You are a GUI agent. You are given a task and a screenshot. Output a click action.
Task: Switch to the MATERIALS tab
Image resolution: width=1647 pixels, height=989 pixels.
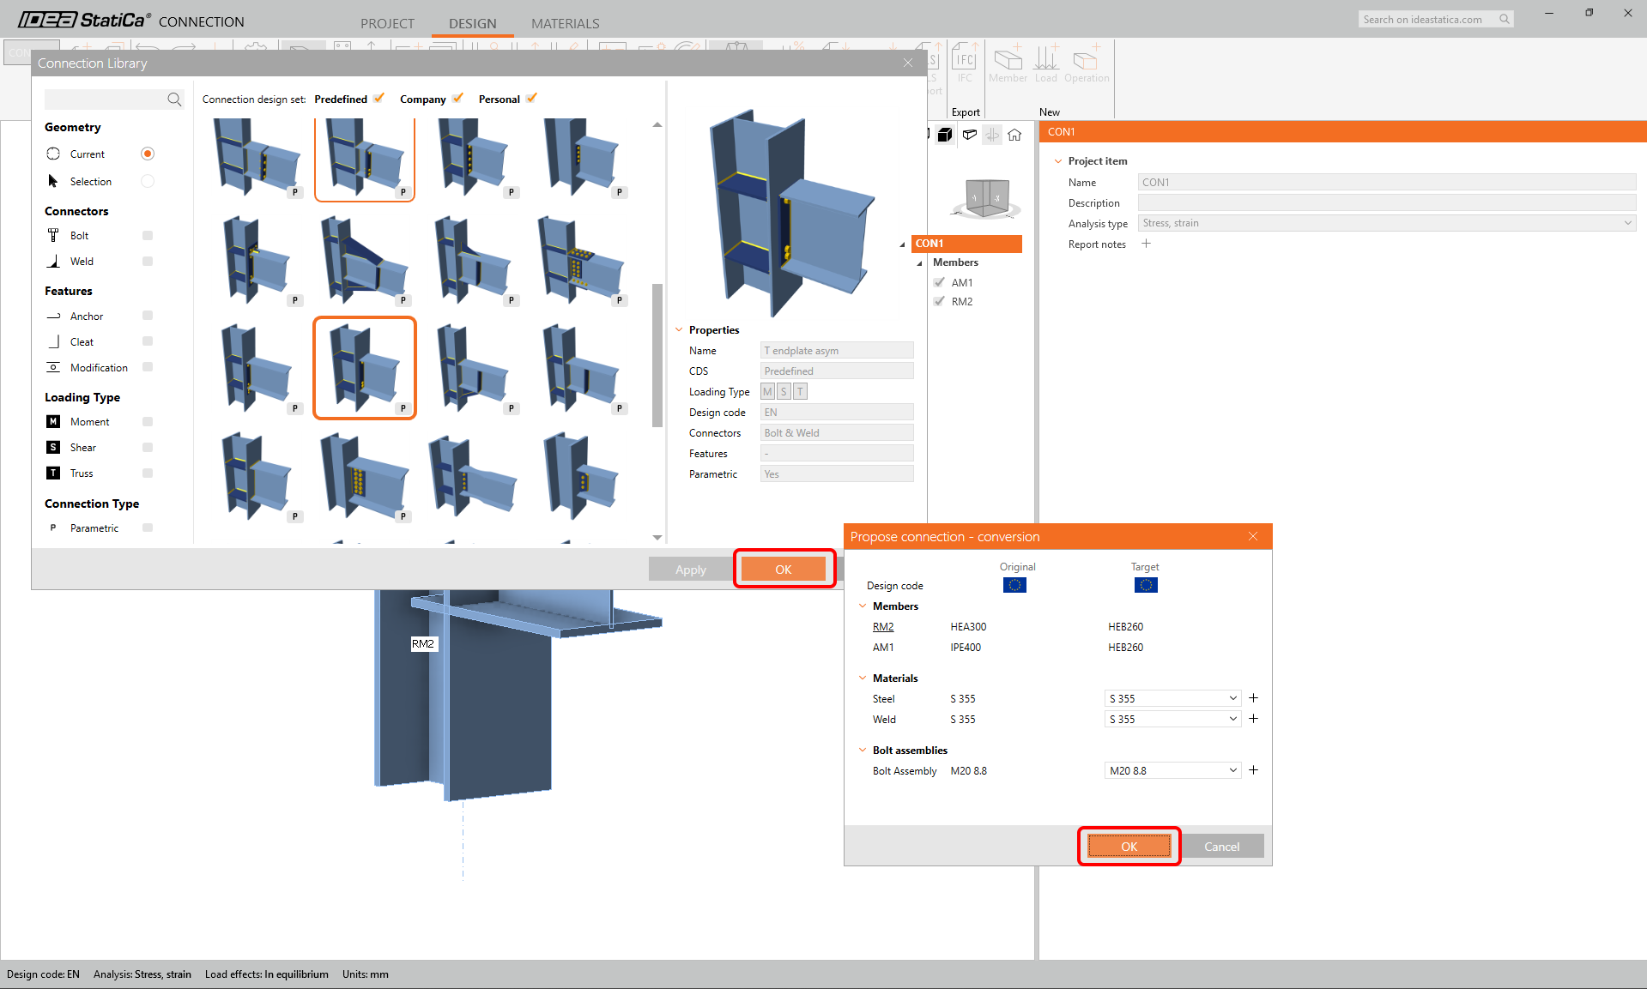[x=565, y=23]
